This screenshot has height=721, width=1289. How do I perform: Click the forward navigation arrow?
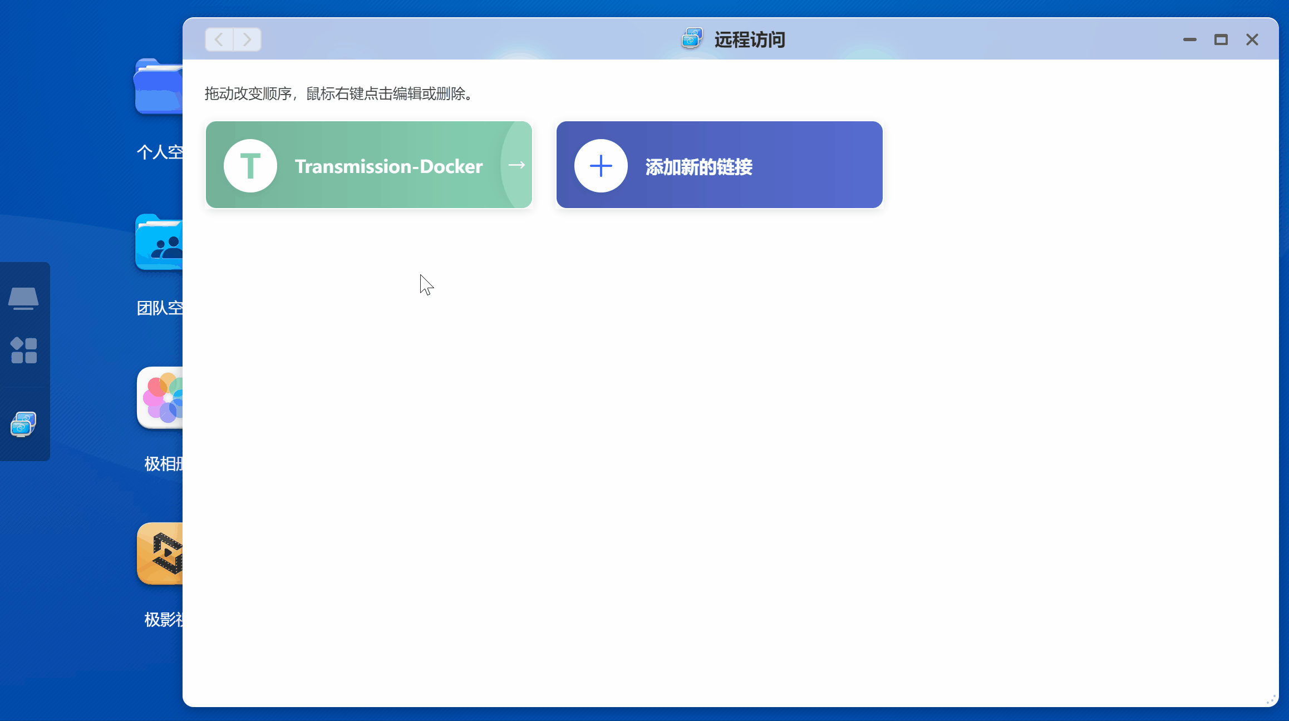[247, 39]
